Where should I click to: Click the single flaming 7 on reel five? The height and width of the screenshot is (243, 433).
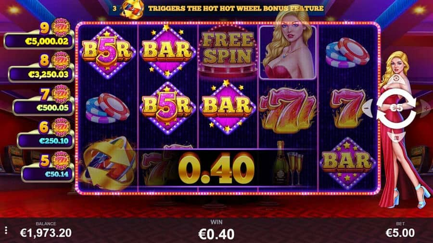[x=347, y=108]
